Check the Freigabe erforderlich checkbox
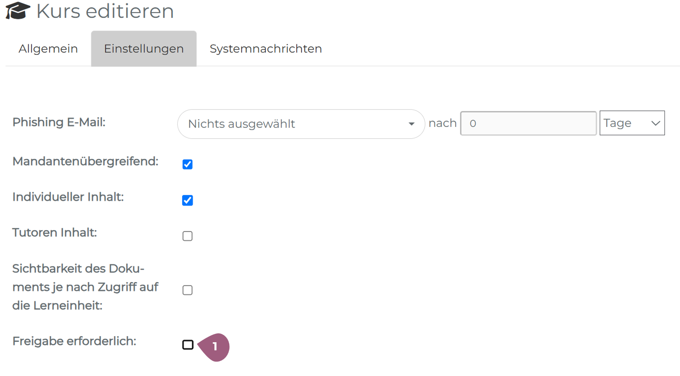The width and height of the screenshot is (680, 376). point(188,345)
